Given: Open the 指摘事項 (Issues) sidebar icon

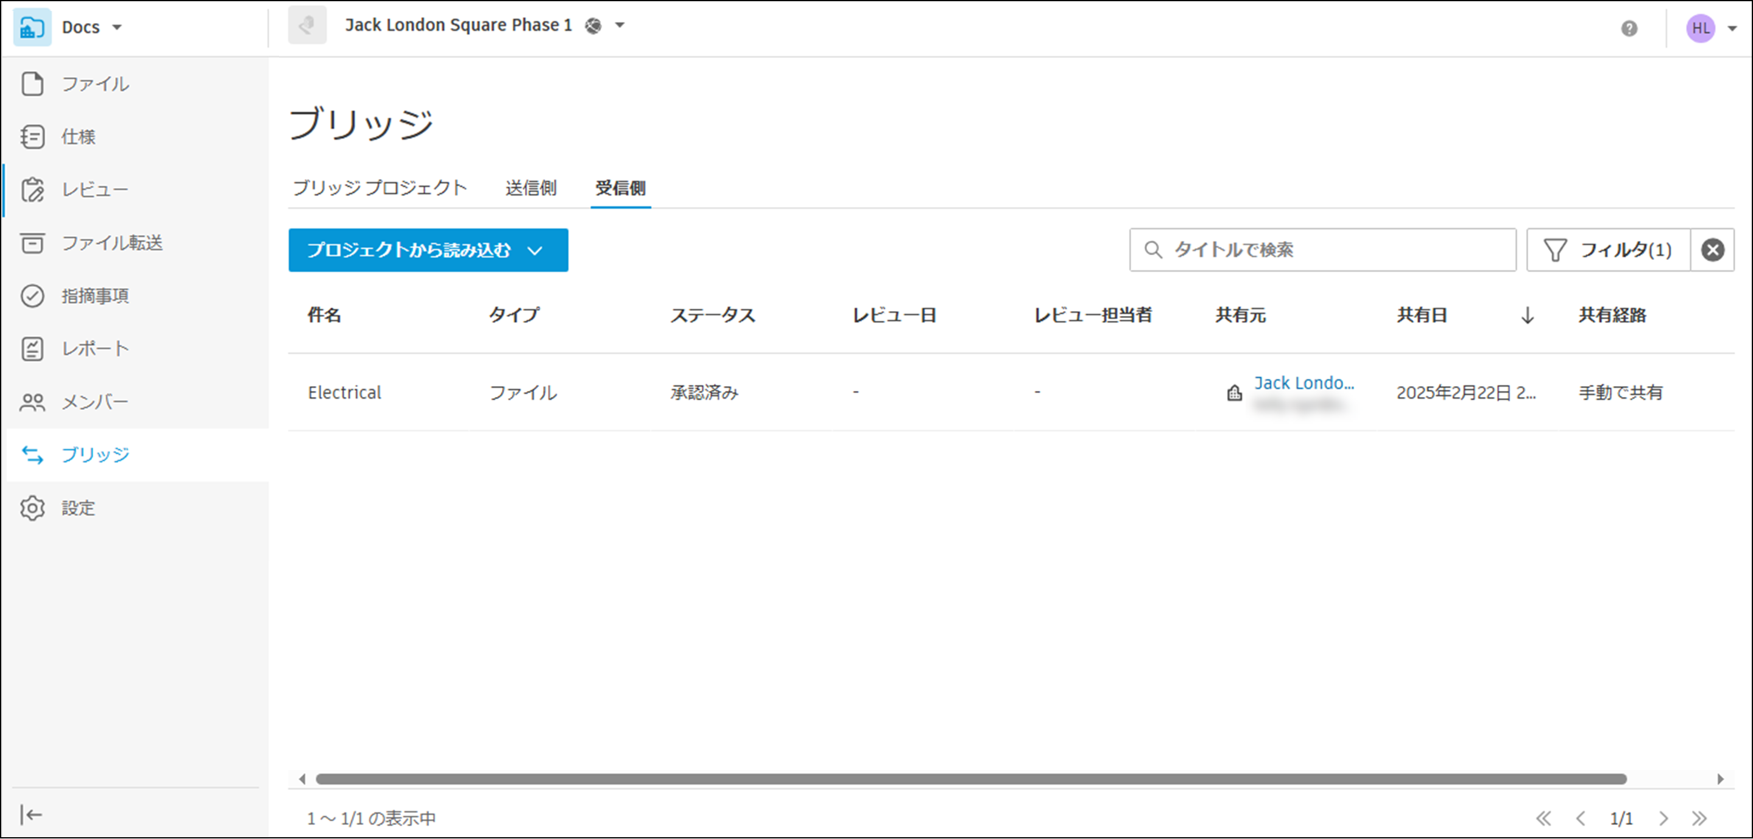Looking at the screenshot, I should click(32, 296).
